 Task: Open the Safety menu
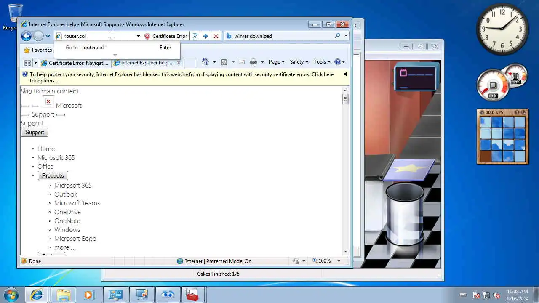coord(299,62)
